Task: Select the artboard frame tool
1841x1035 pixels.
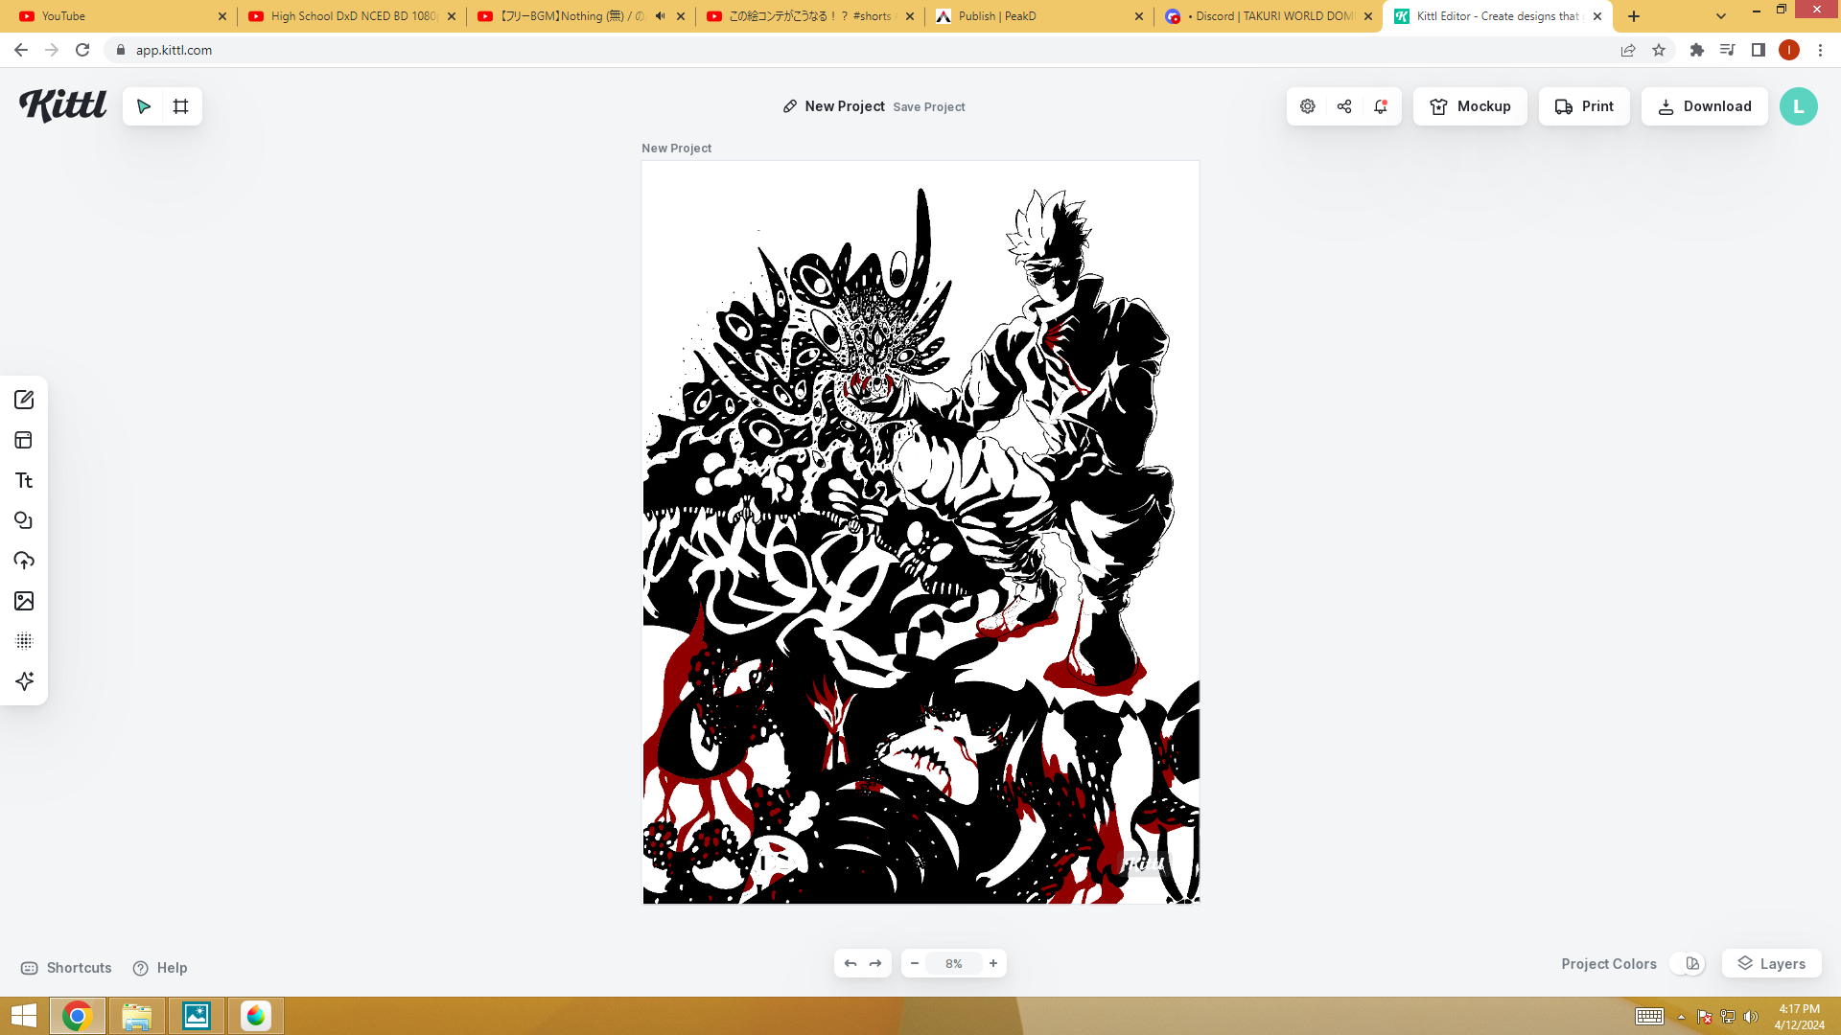Action: tap(180, 106)
